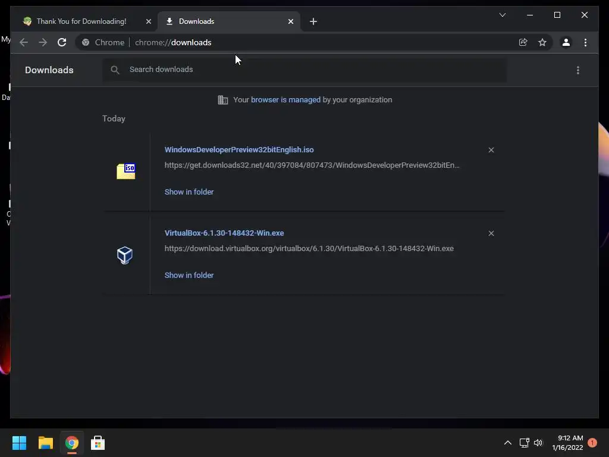Show the VirtualBox installer in folder

[189, 275]
